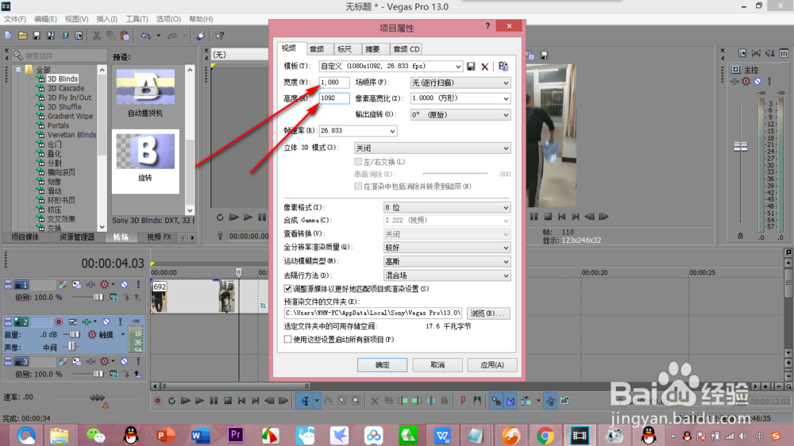Viewport: 794px width, 446px height.
Task: Solo video track 3
Action: [x=137, y=362]
